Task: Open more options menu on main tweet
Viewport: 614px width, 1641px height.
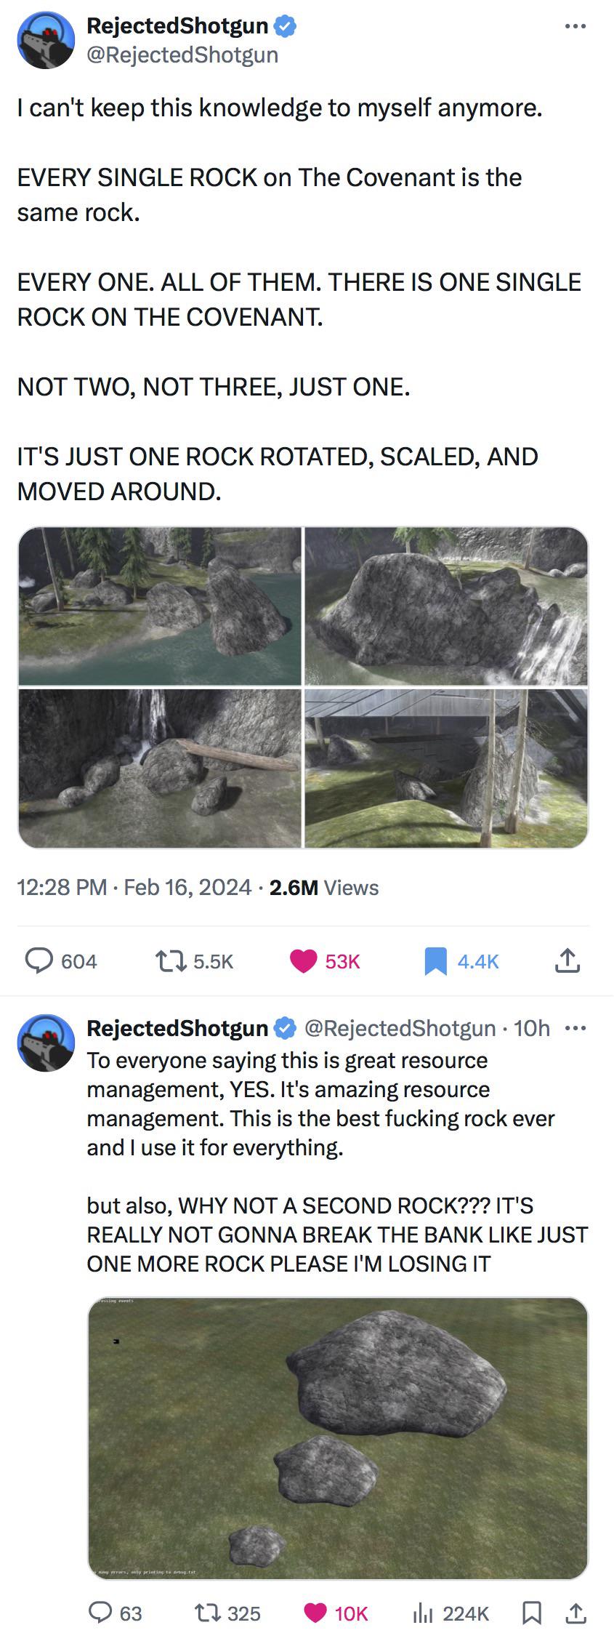Action: (x=575, y=27)
